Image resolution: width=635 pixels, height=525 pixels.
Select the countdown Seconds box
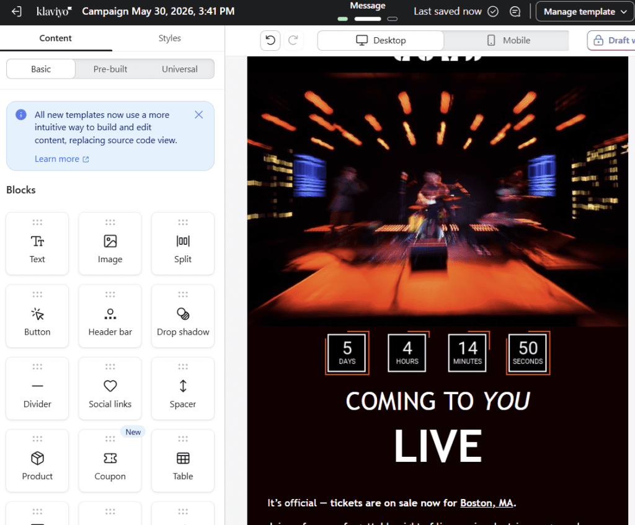pyautogui.click(x=528, y=353)
